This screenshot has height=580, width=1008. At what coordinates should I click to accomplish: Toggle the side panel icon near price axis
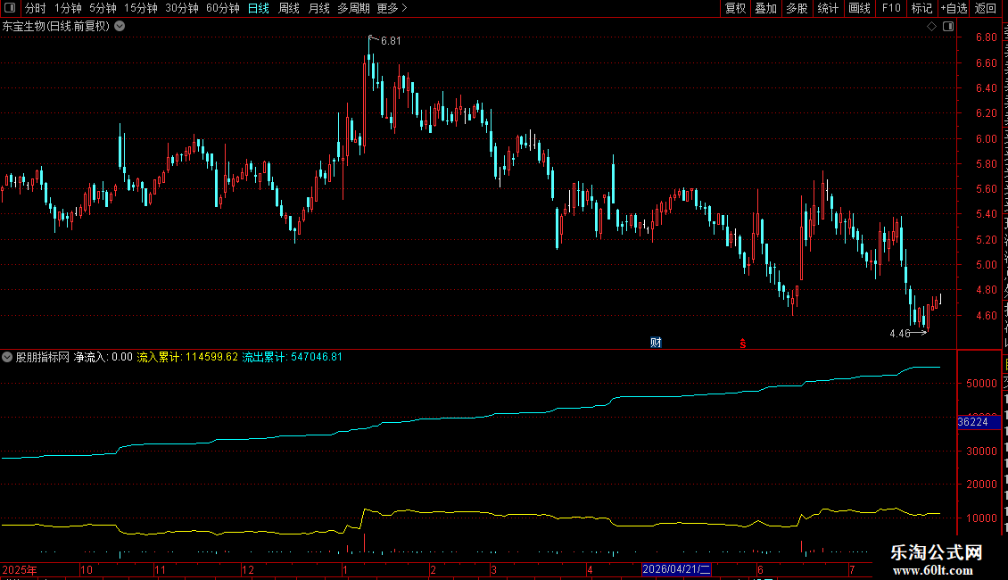coord(948,27)
